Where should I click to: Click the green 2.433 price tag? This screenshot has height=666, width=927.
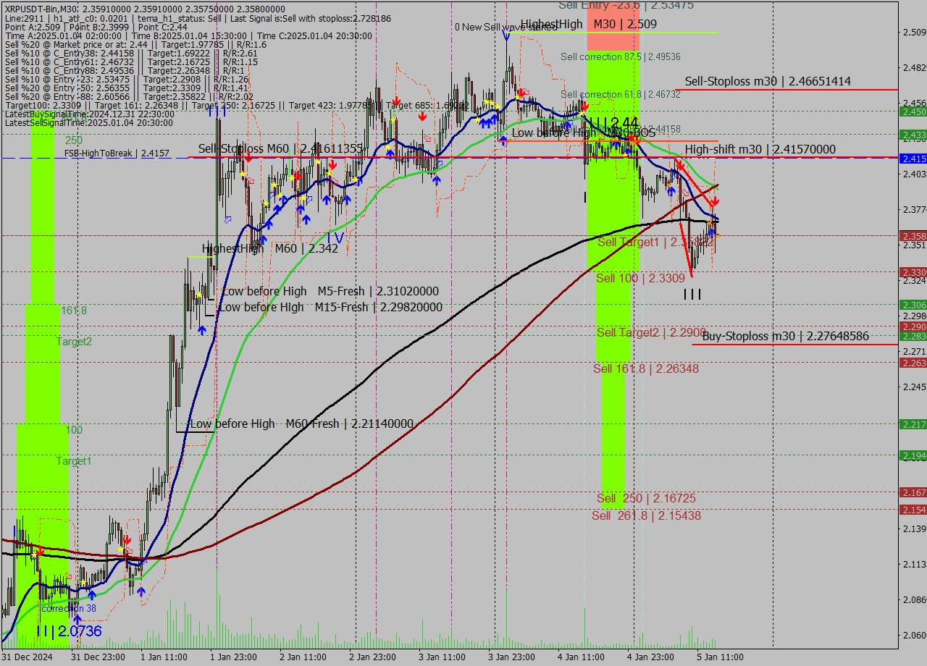tap(913, 135)
